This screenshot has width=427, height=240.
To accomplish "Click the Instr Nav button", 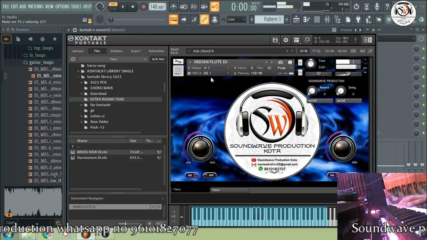I will 158,59.
